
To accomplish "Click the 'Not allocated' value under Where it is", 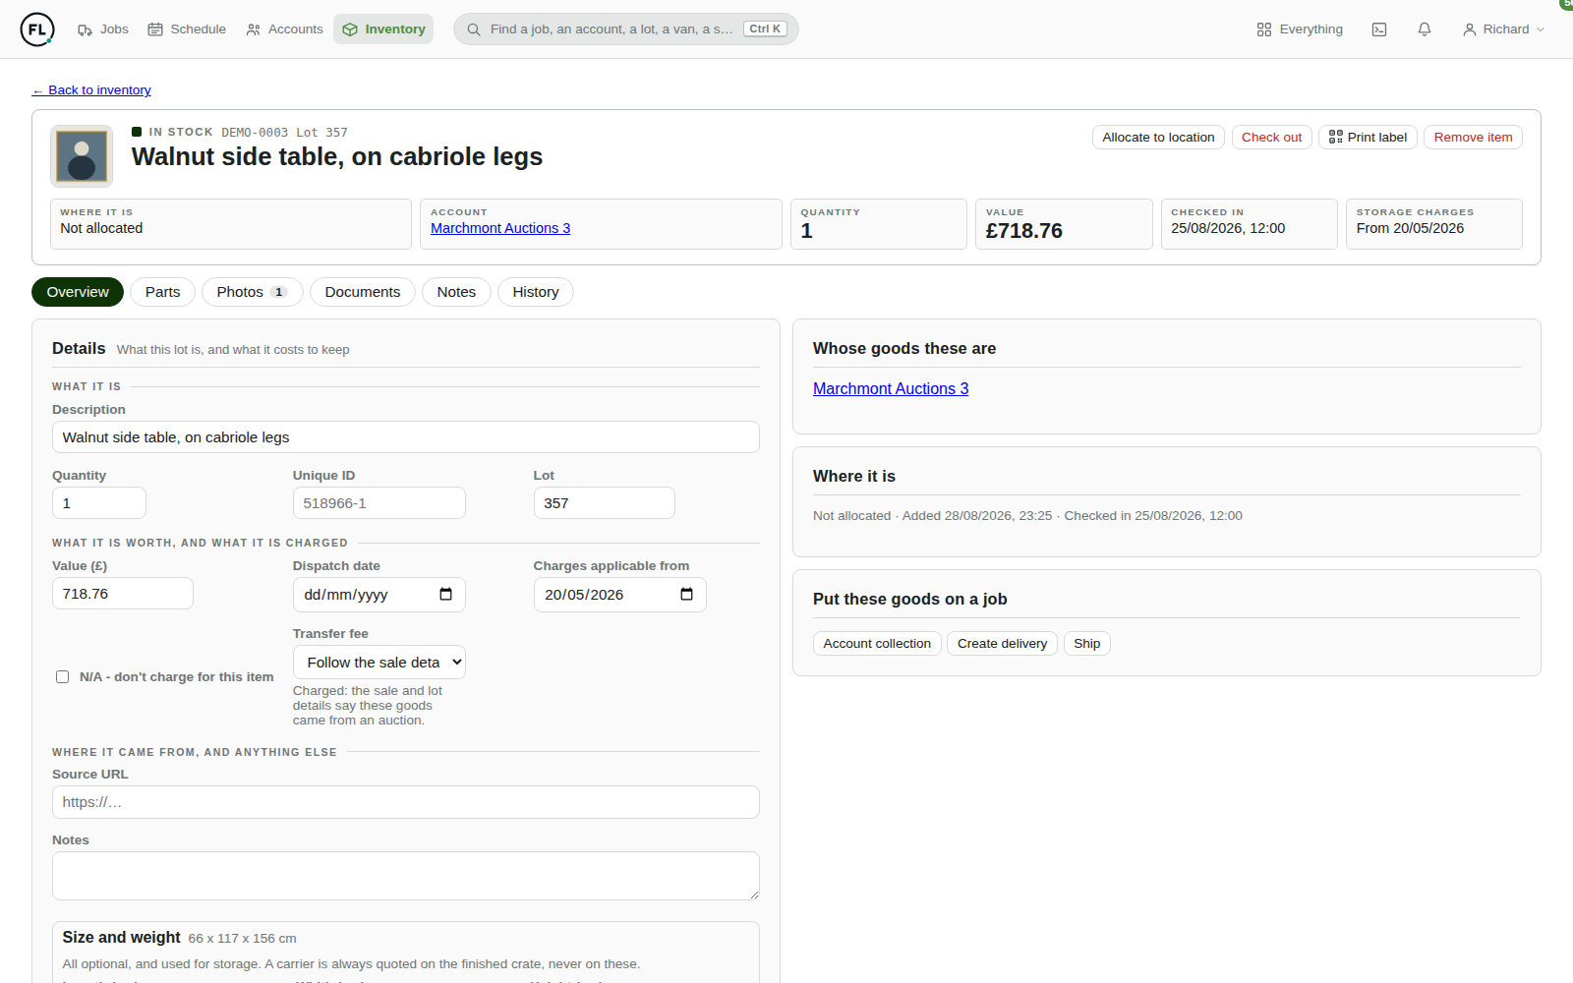I will click(x=101, y=228).
